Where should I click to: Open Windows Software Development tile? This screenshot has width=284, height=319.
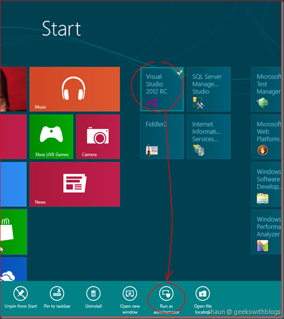click(x=267, y=184)
